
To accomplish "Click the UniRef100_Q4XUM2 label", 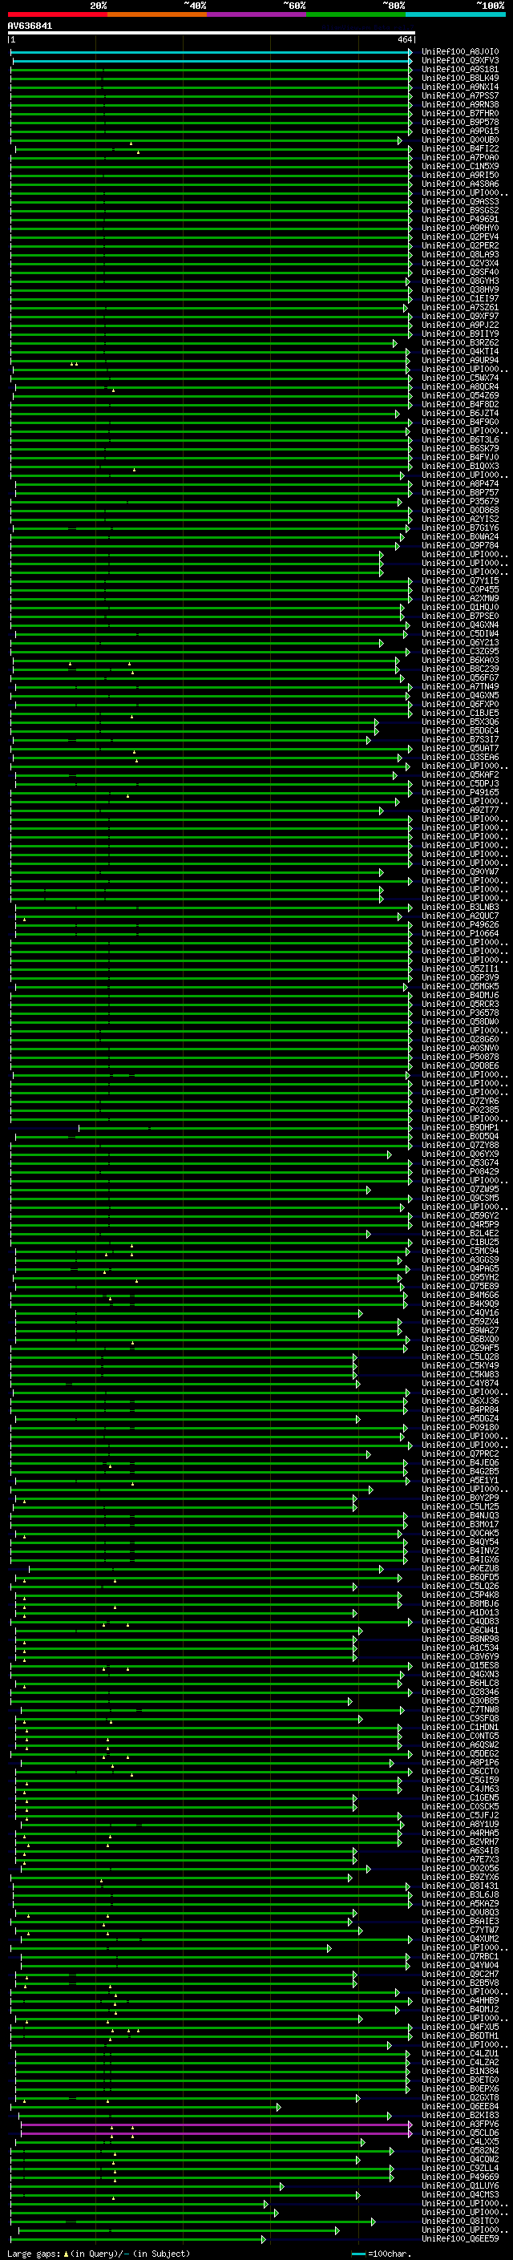I will click(x=460, y=1938).
